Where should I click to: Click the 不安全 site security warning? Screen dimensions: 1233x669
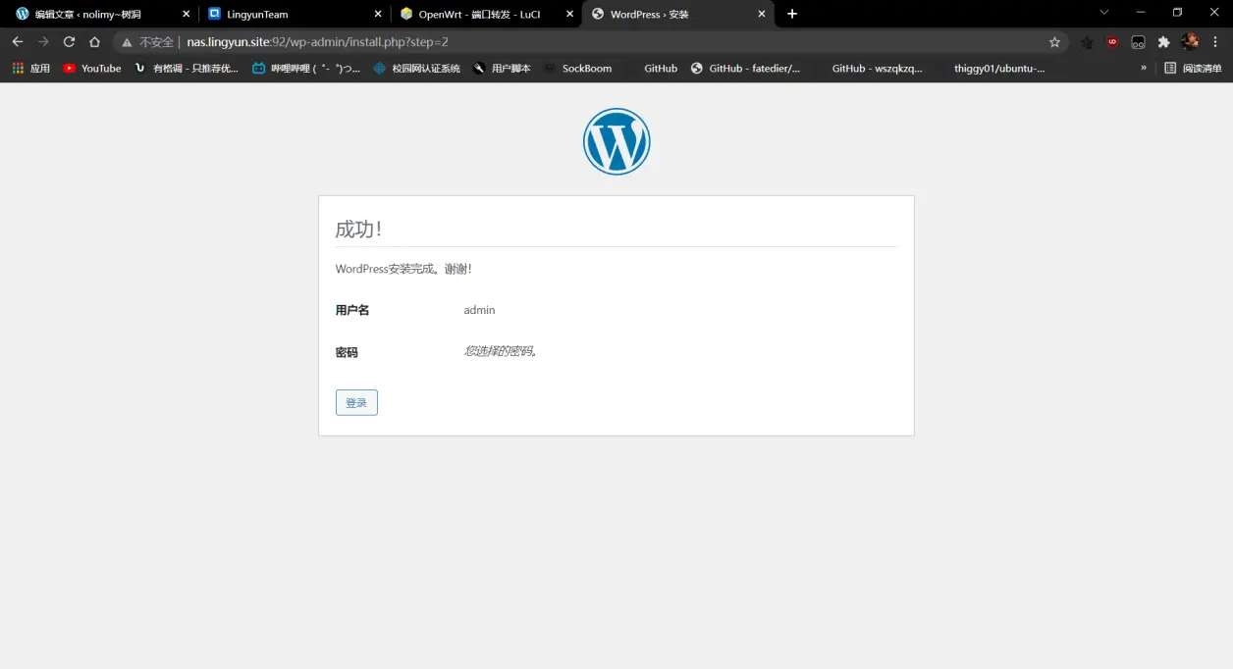147,42
